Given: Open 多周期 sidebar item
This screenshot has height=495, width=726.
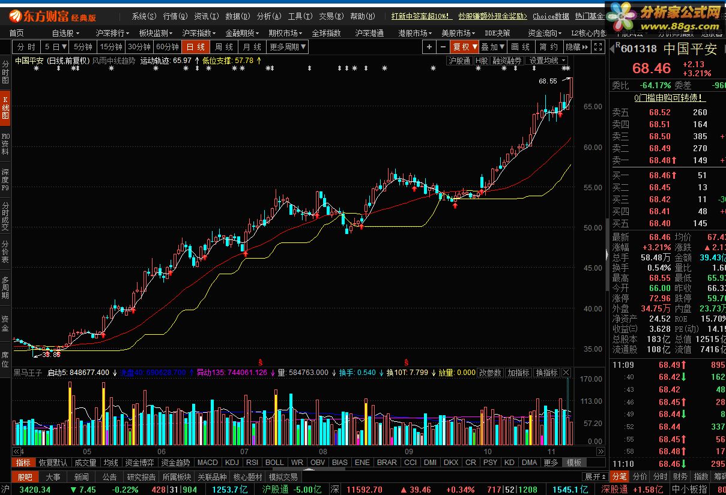Looking at the screenshot, I should 5,288.
